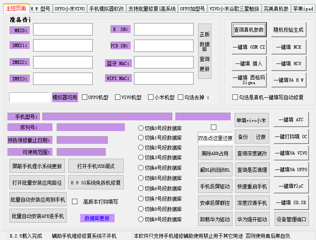Open the 支持批量修复高系统 tab
Viewport: 316px width, 240px height.
click(x=152, y=9)
